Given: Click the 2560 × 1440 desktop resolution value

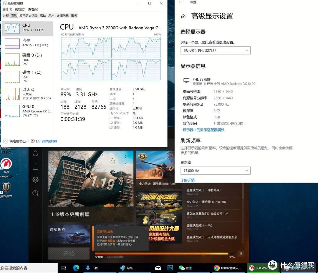Looking at the screenshot, I should (223, 92).
